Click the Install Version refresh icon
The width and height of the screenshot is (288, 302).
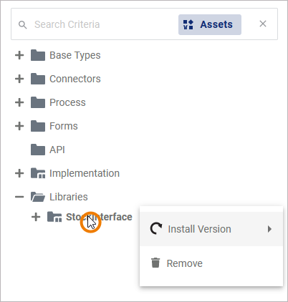(x=156, y=229)
